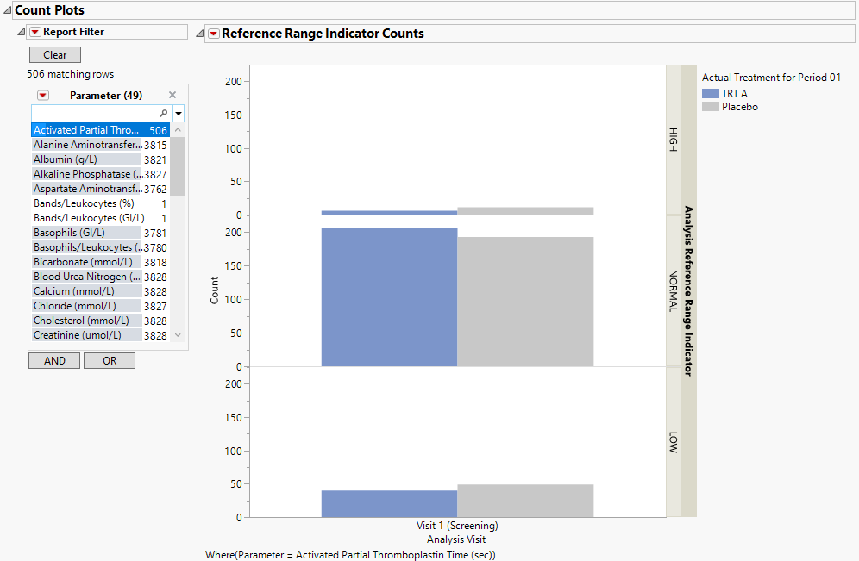Remove the Parameter filter with the X
859x561 pixels.
(172, 96)
